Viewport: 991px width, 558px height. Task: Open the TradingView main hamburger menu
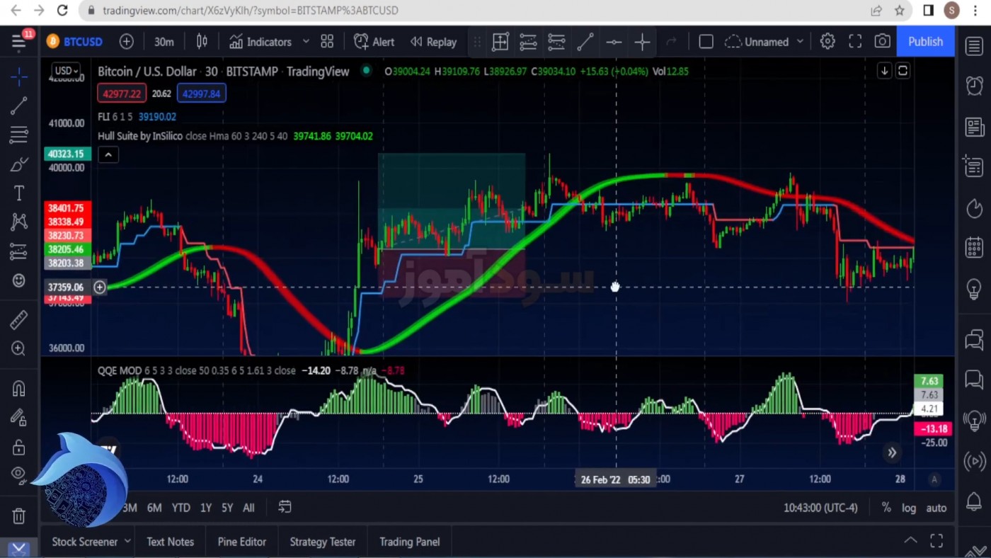(x=19, y=42)
